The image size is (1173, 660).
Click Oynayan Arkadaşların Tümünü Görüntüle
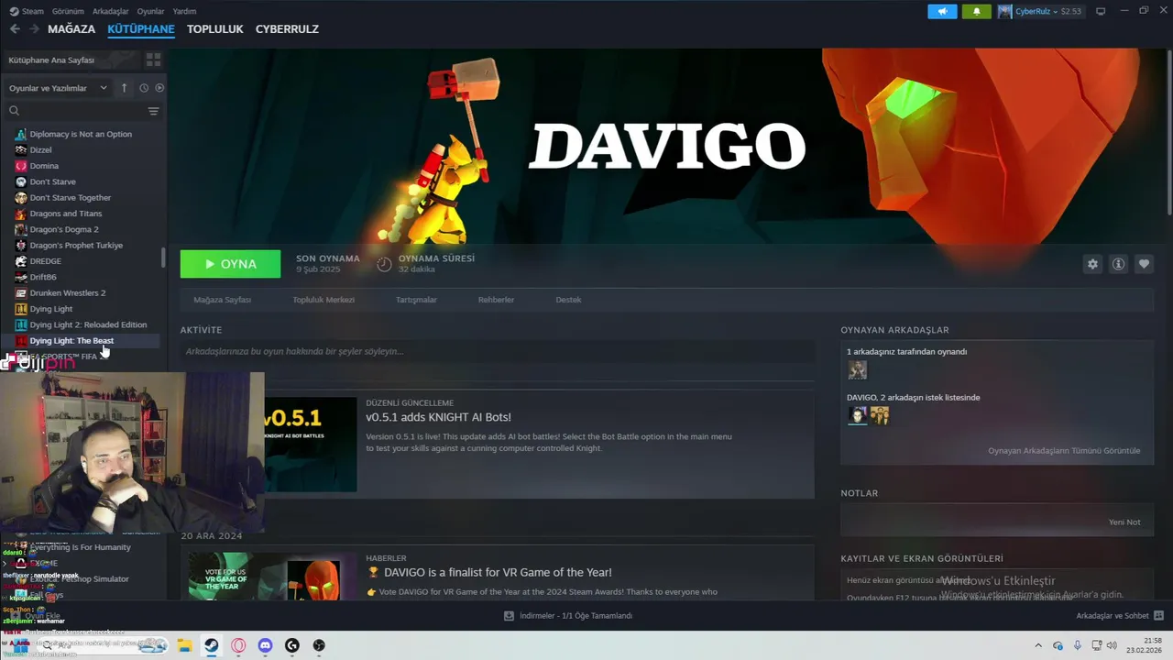[x=1064, y=451]
